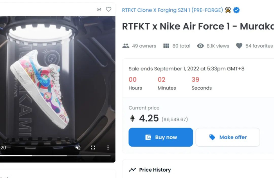Viewport: 274px width, 178px height.
Task: Click the sneaker NFT video preview
Action: coord(55,86)
